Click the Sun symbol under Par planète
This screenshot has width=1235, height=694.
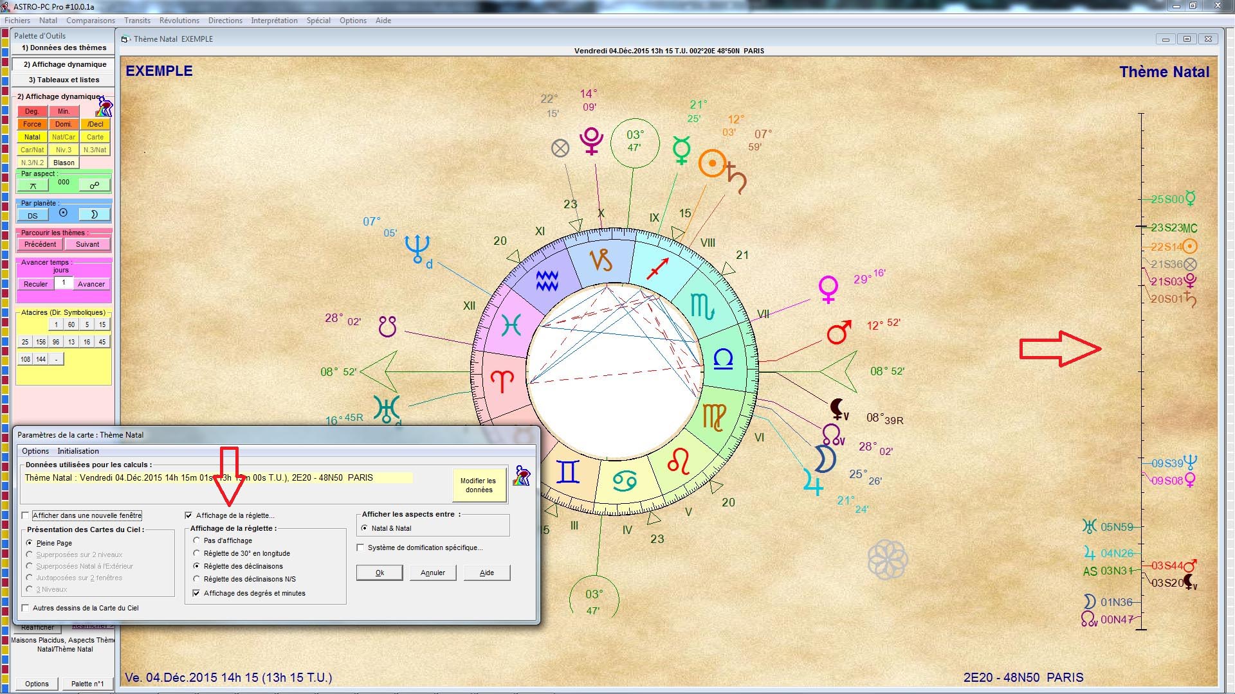point(63,213)
